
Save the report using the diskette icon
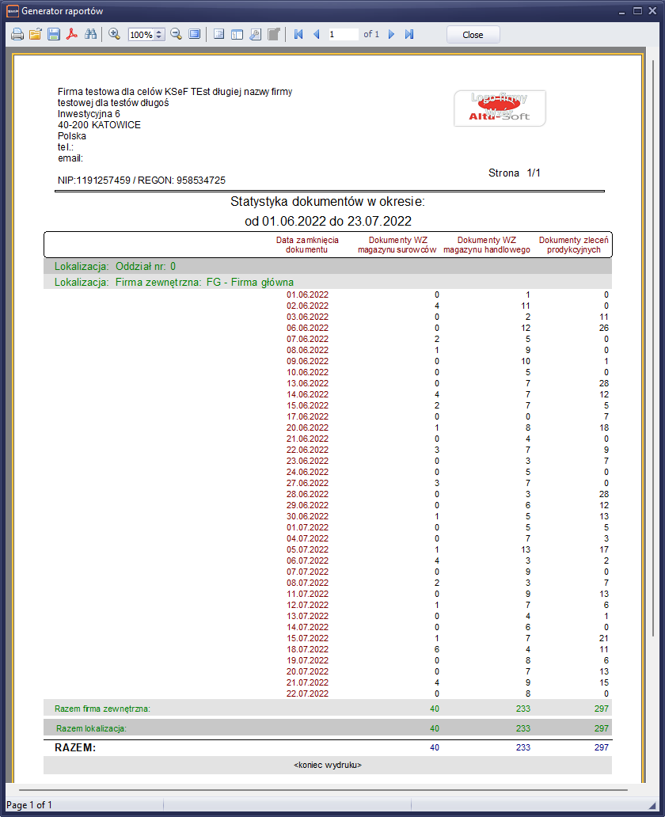(53, 35)
